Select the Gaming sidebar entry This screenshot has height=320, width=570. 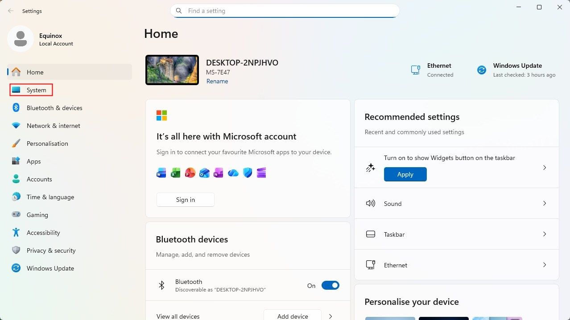pyautogui.click(x=70, y=215)
